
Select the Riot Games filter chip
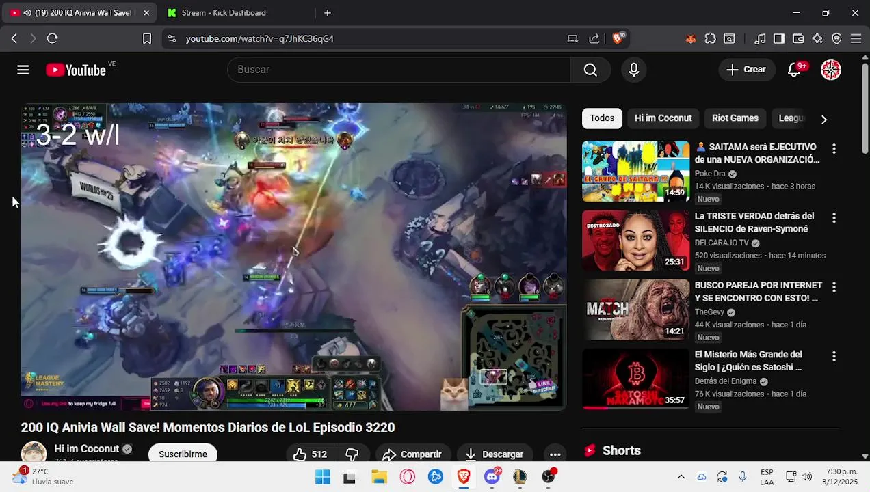735,118
